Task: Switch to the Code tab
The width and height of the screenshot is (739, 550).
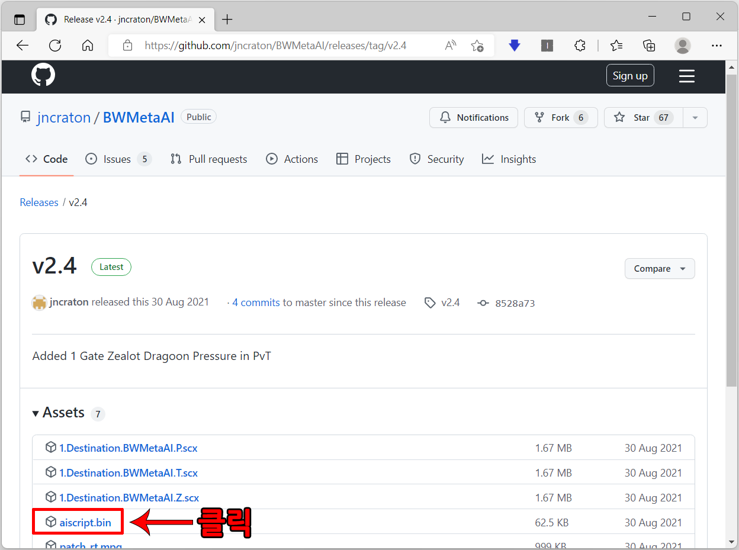Action: coord(46,159)
